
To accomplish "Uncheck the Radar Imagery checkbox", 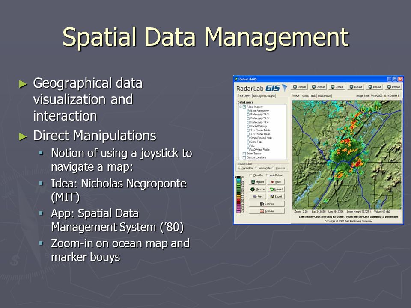I will coord(244,107).
